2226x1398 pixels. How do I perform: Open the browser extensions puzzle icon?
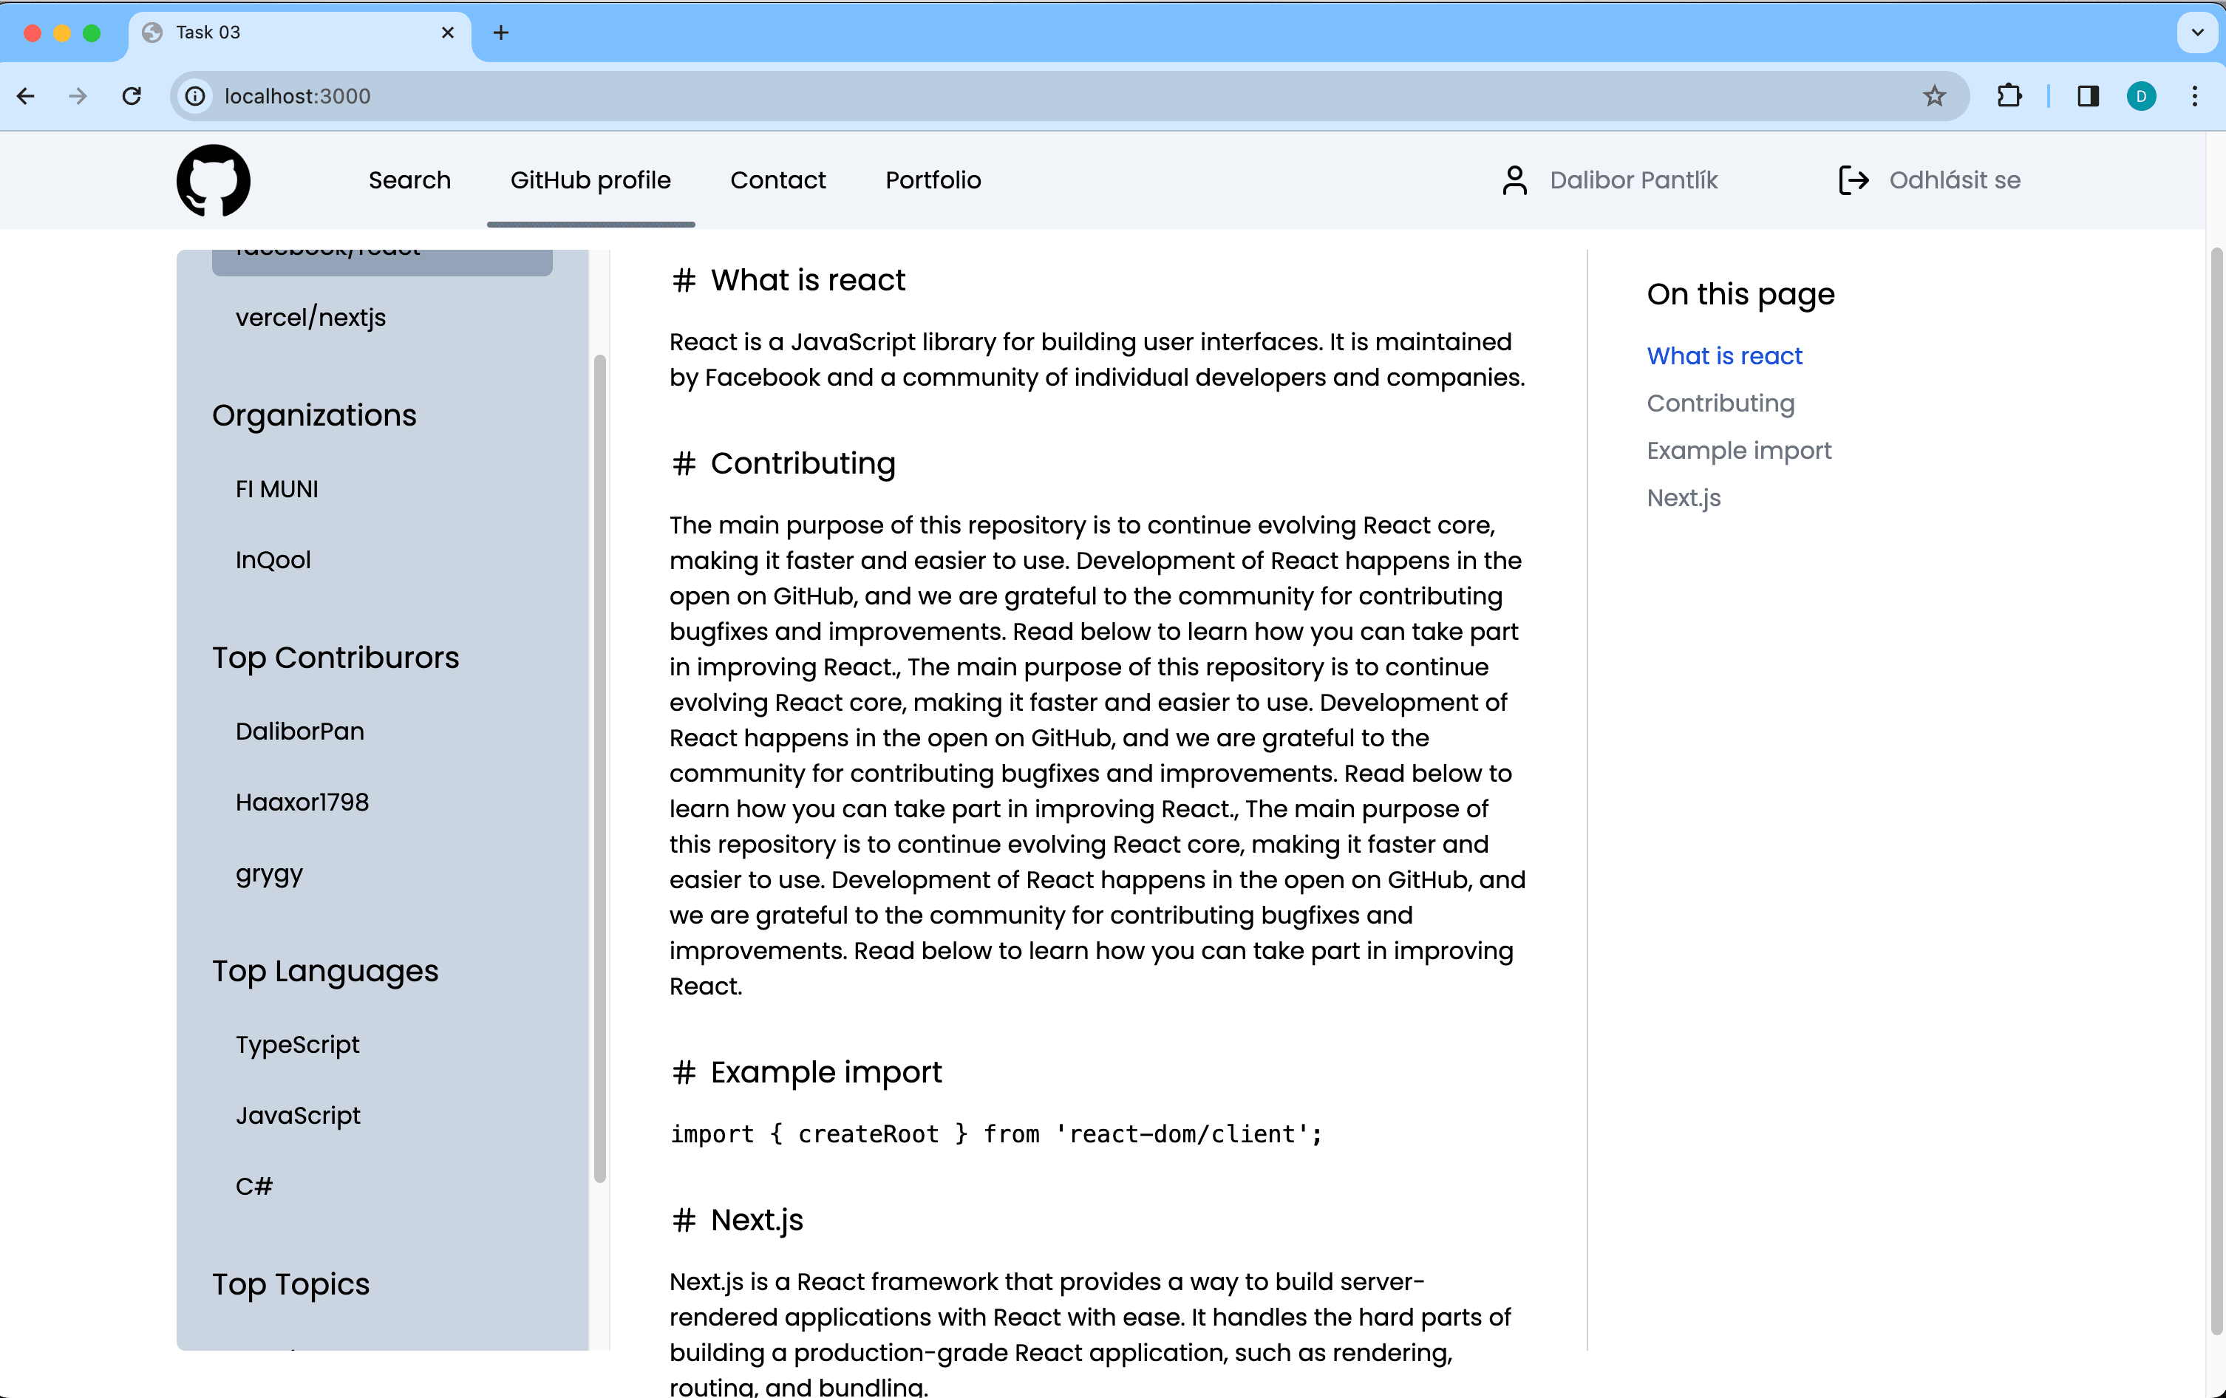(2009, 96)
